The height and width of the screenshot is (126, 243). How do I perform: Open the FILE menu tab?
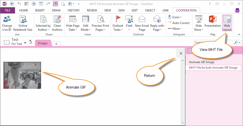click(7, 10)
